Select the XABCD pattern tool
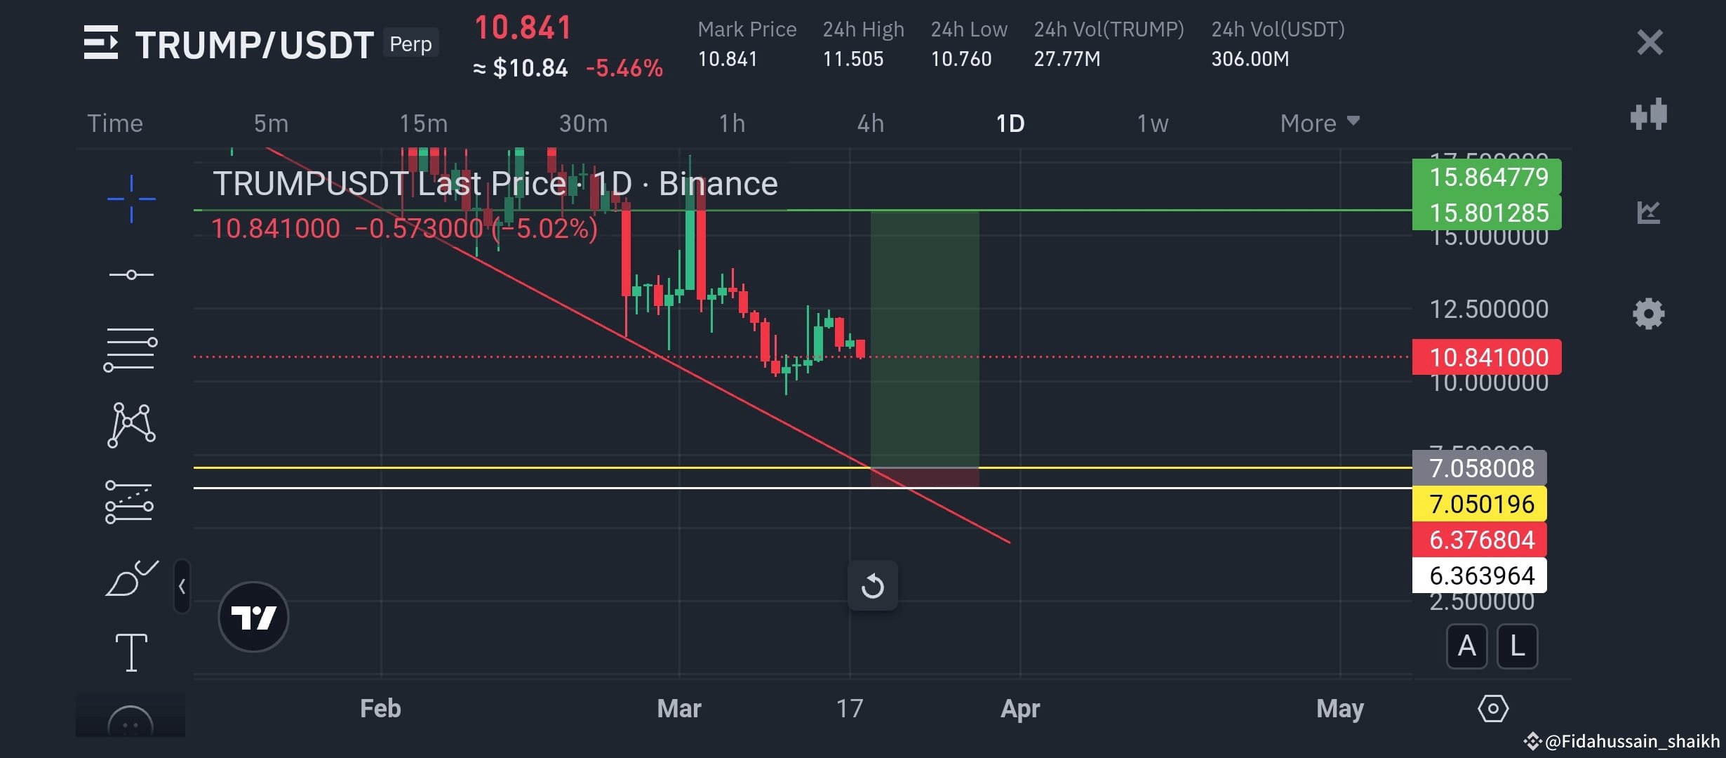The width and height of the screenshot is (1726, 758). 131,425
